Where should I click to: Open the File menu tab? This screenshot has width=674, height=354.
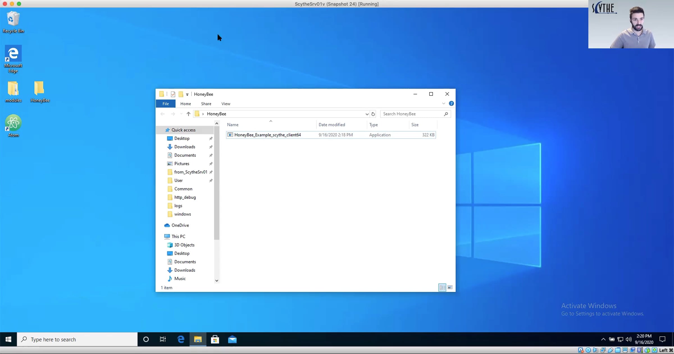pyautogui.click(x=166, y=104)
